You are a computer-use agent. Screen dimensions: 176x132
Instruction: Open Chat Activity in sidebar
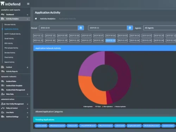(9, 57)
